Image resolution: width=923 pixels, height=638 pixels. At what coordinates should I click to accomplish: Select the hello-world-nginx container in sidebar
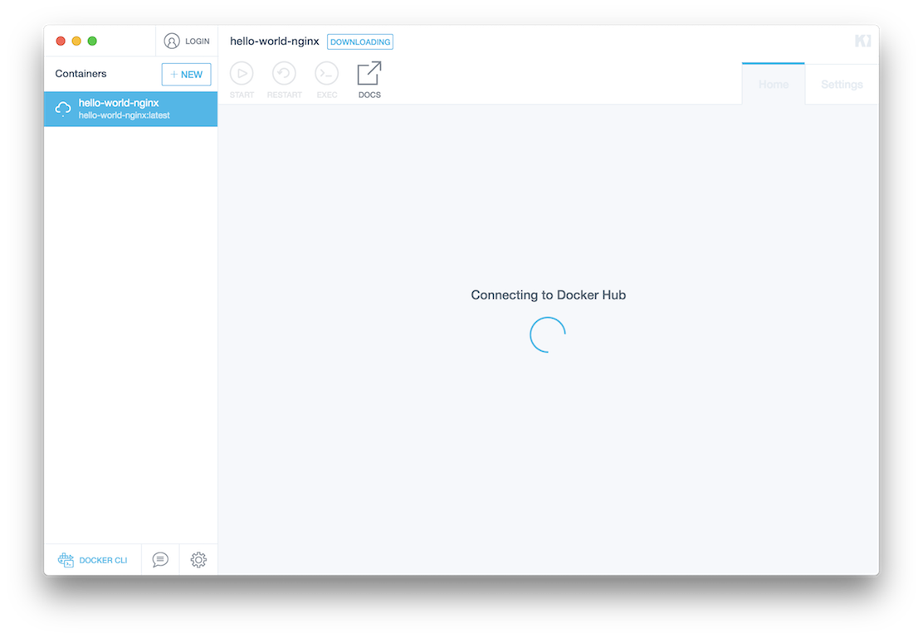tap(130, 109)
